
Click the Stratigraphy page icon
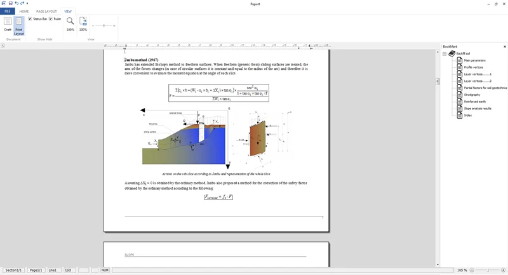pyautogui.click(x=459, y=95)
